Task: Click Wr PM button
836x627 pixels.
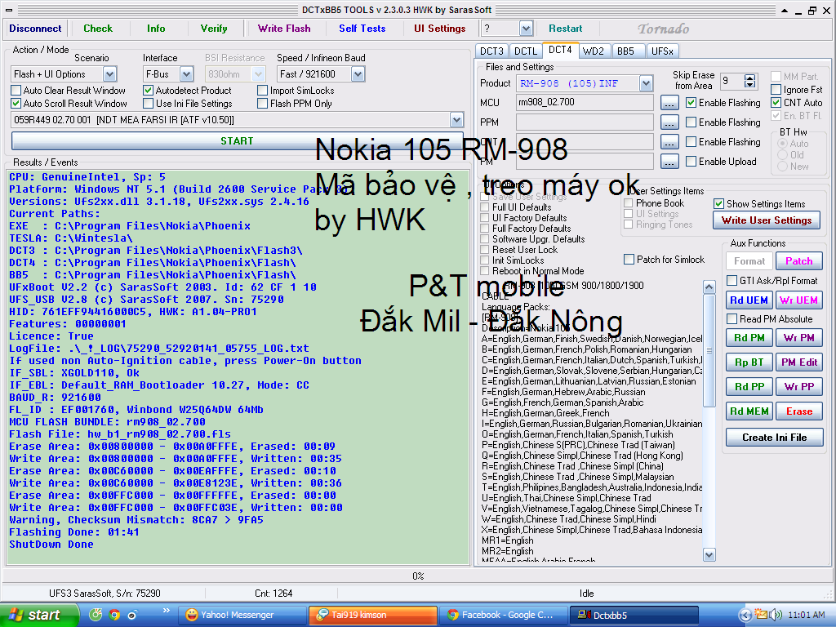Action: (798, 337)
